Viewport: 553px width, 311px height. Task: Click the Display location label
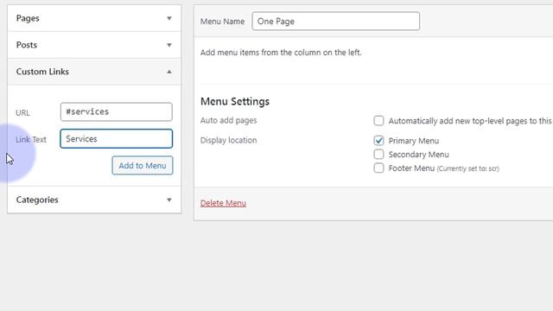click(x=228, y=140)
